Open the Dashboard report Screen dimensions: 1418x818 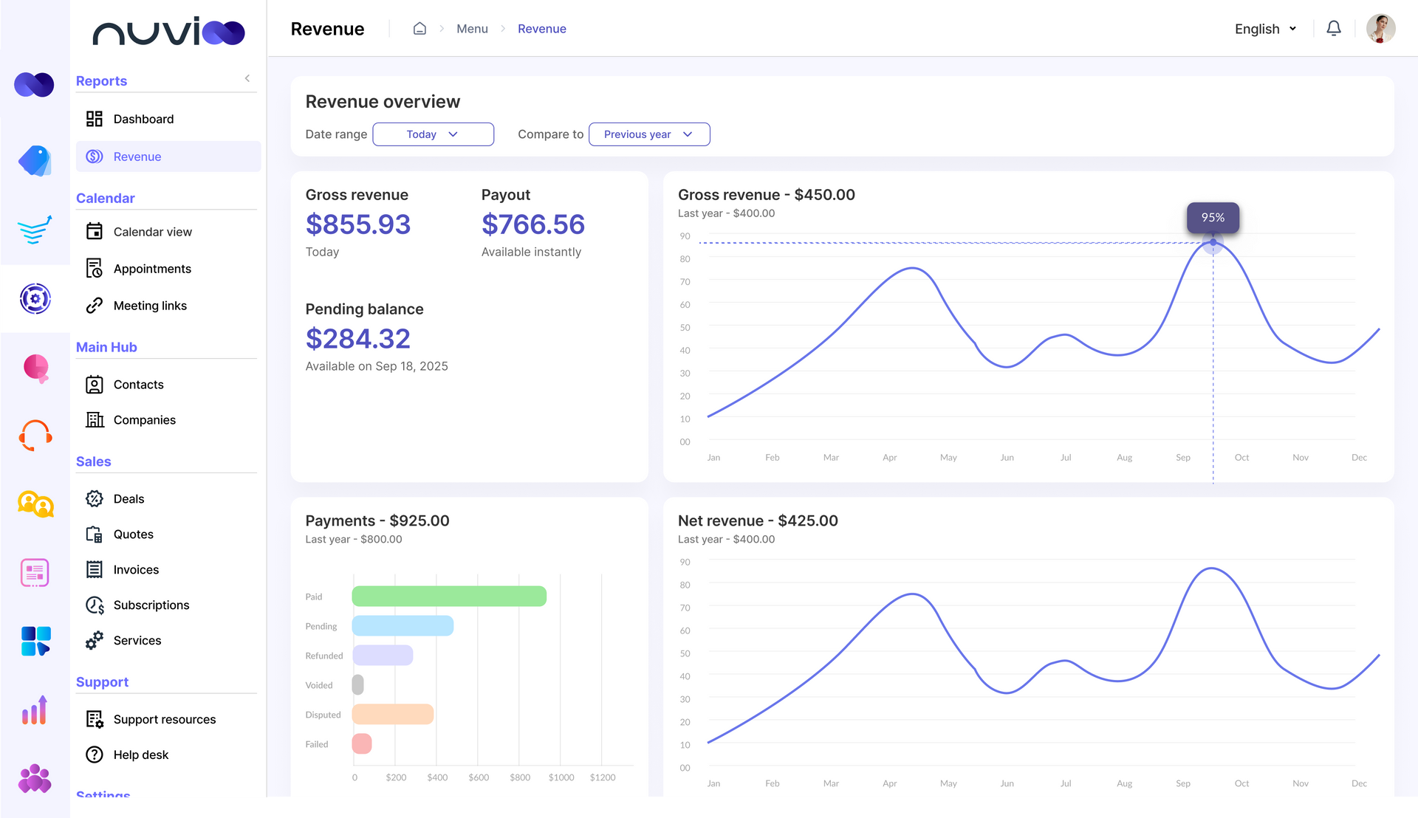[143, 119]
